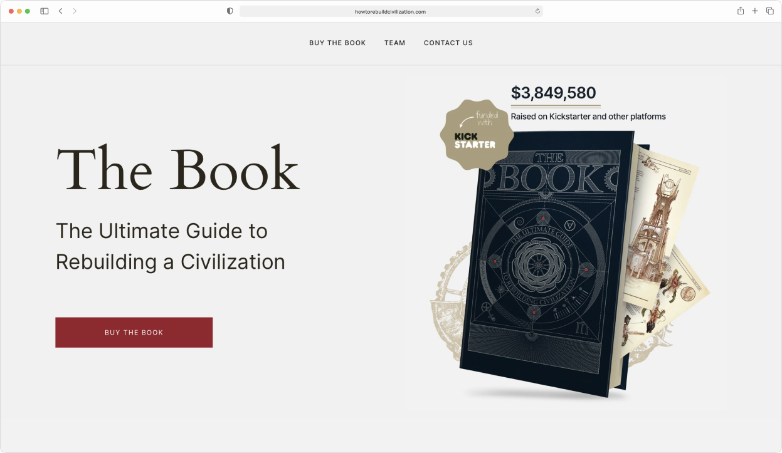Select the $3,849,580 raised amount
The image size is (782, 453).
point(554,93)
